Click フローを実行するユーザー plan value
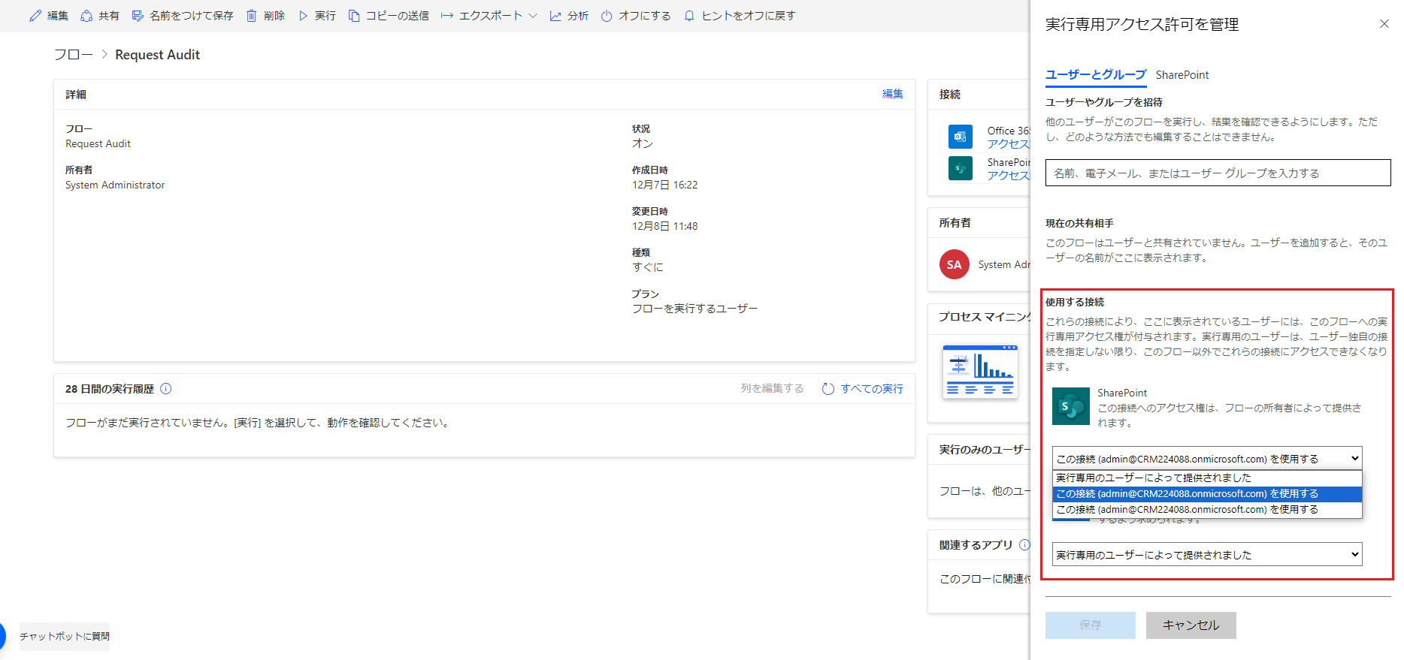1404x660 pixels. point(694,309)
